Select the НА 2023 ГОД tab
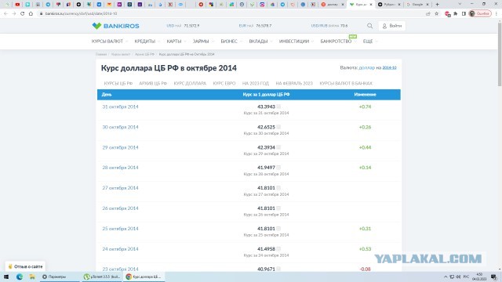Viewport: 502px width, 282px height. click(x=256, y=84)
